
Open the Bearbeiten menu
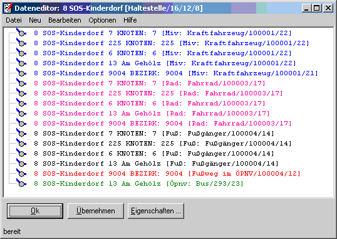(65, 20)
